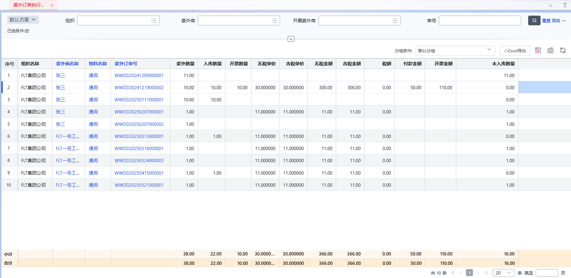Click 张三 link in row 1

[61, 76]
